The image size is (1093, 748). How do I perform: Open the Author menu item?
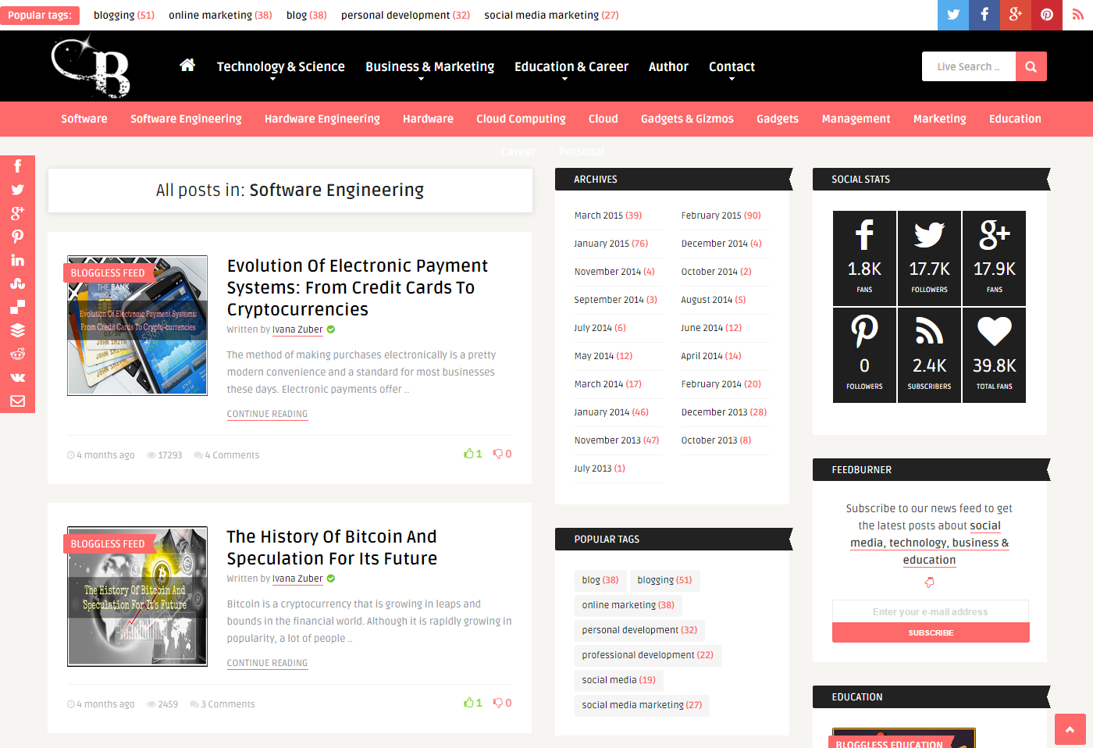click(x=668, y=67)
